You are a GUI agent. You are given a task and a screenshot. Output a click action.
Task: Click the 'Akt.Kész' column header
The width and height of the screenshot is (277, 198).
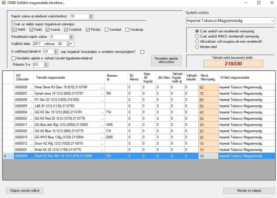pyautogui.click(x=163, y=78)
